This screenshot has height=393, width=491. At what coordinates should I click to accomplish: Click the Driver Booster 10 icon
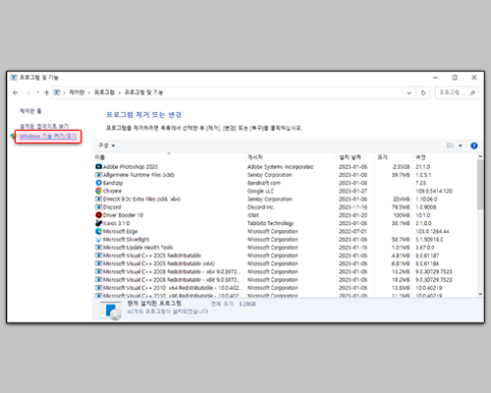coord(98,215)
